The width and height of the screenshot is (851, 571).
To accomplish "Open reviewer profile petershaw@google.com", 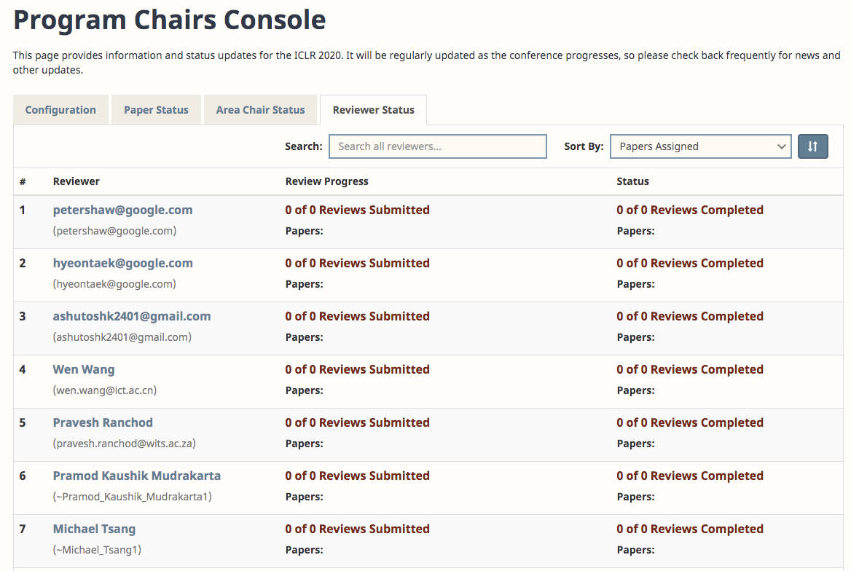I will pos(122,210).
